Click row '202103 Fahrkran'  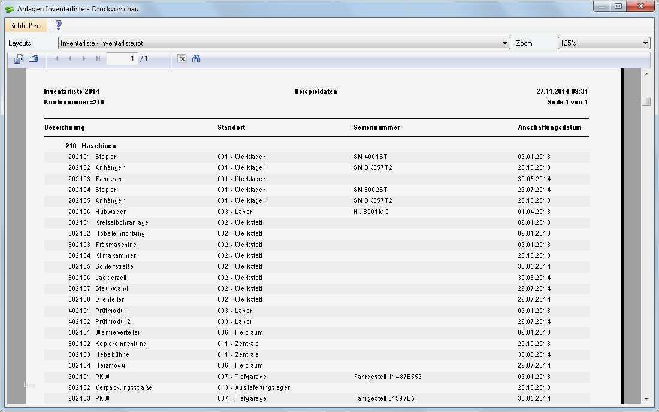[x=316, y=179]
